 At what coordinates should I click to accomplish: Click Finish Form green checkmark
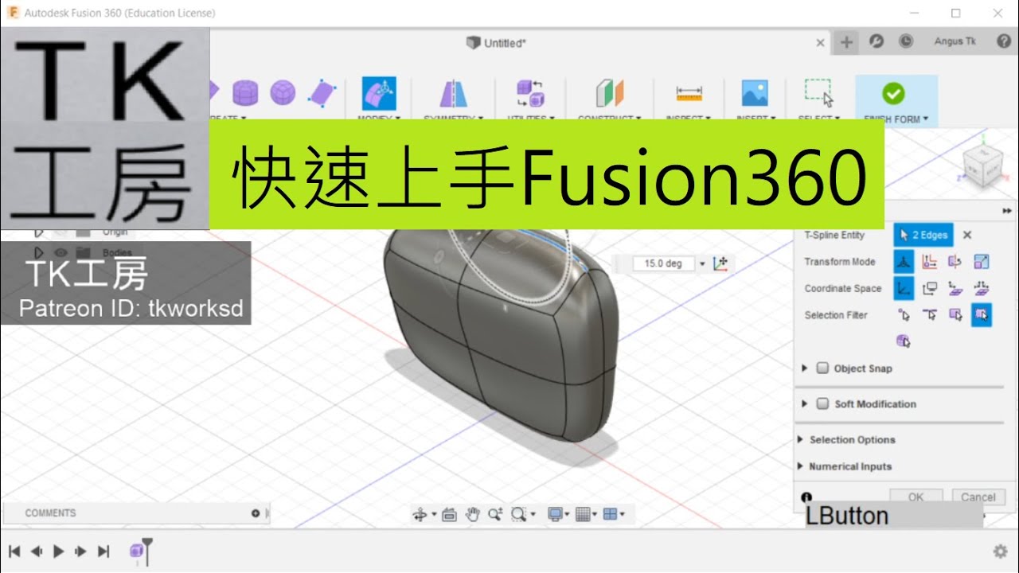pos(894,93)
